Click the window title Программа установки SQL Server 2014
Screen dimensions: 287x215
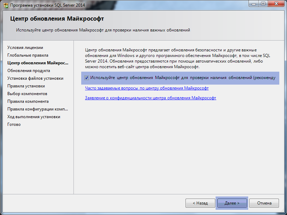pos(48,5)
